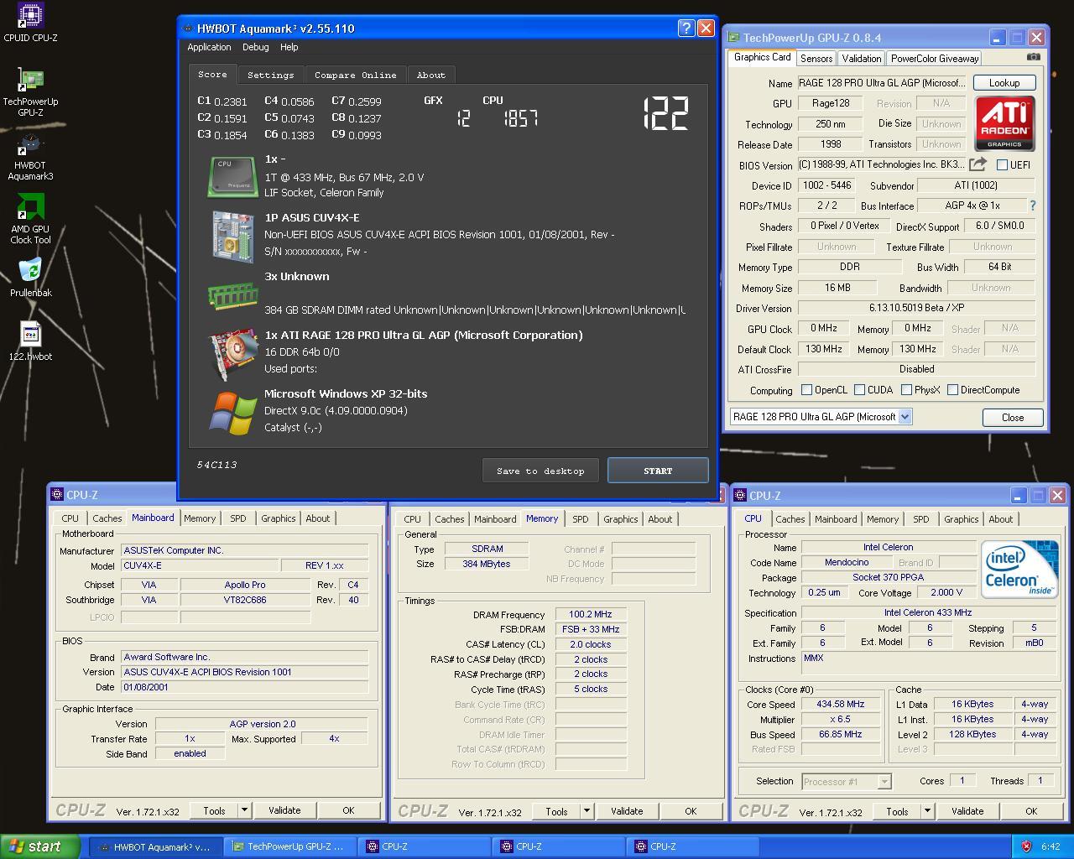The width and height of the screenshot is (1074, 859).
Task: Click the system tray security shield icon
Action: [x=1025, y=846]
